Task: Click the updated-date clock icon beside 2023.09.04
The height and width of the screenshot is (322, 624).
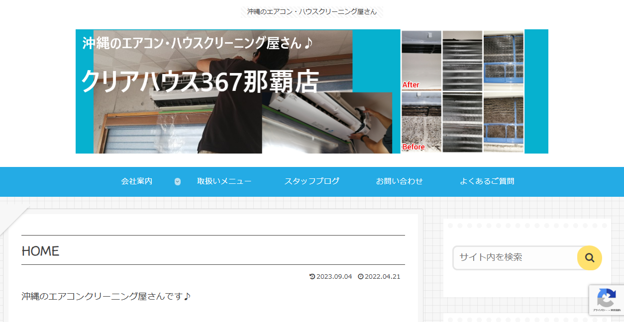Action: (x=312, y=277)
